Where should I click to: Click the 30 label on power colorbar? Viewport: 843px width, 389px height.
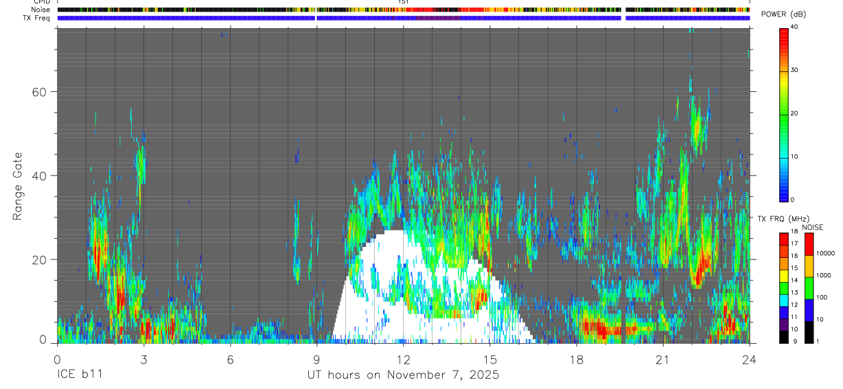tap(794, 70)
